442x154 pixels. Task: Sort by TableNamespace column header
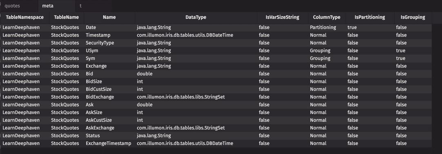tap(25, 17)
